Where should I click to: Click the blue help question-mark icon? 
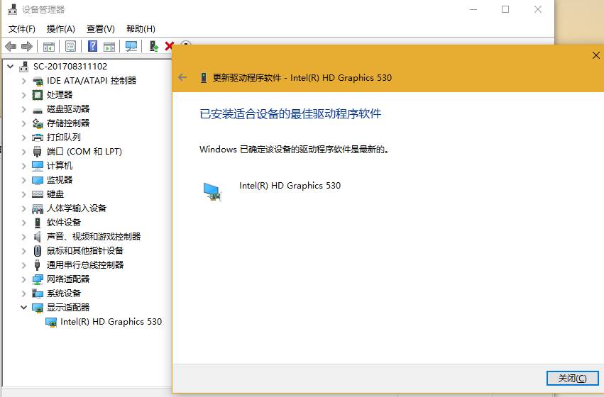coord(92,47)
